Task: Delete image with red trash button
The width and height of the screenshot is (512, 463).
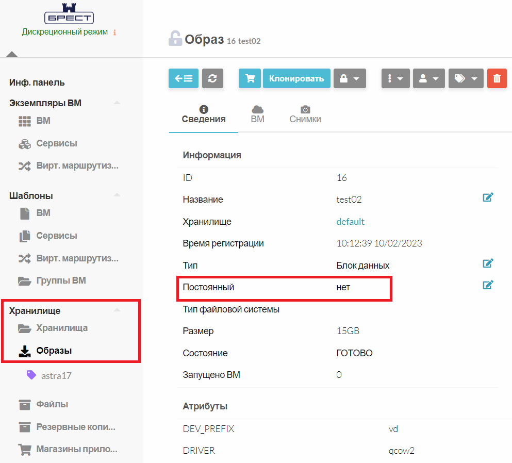Action: click(x=497, y=78)
